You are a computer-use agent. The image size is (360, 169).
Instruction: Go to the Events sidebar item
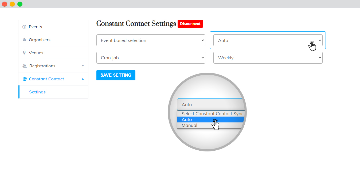[53, 27]
